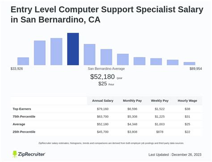
Task: Click the Weekly Pay column header
Action: [x=160, y=101]
